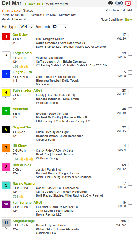Select the Race 10 selector

point(34,4)
